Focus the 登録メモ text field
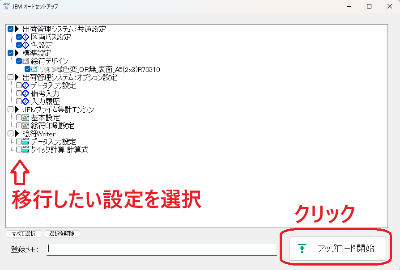The height and width of the screenshot is (270, 400). (x=161, y=249)
